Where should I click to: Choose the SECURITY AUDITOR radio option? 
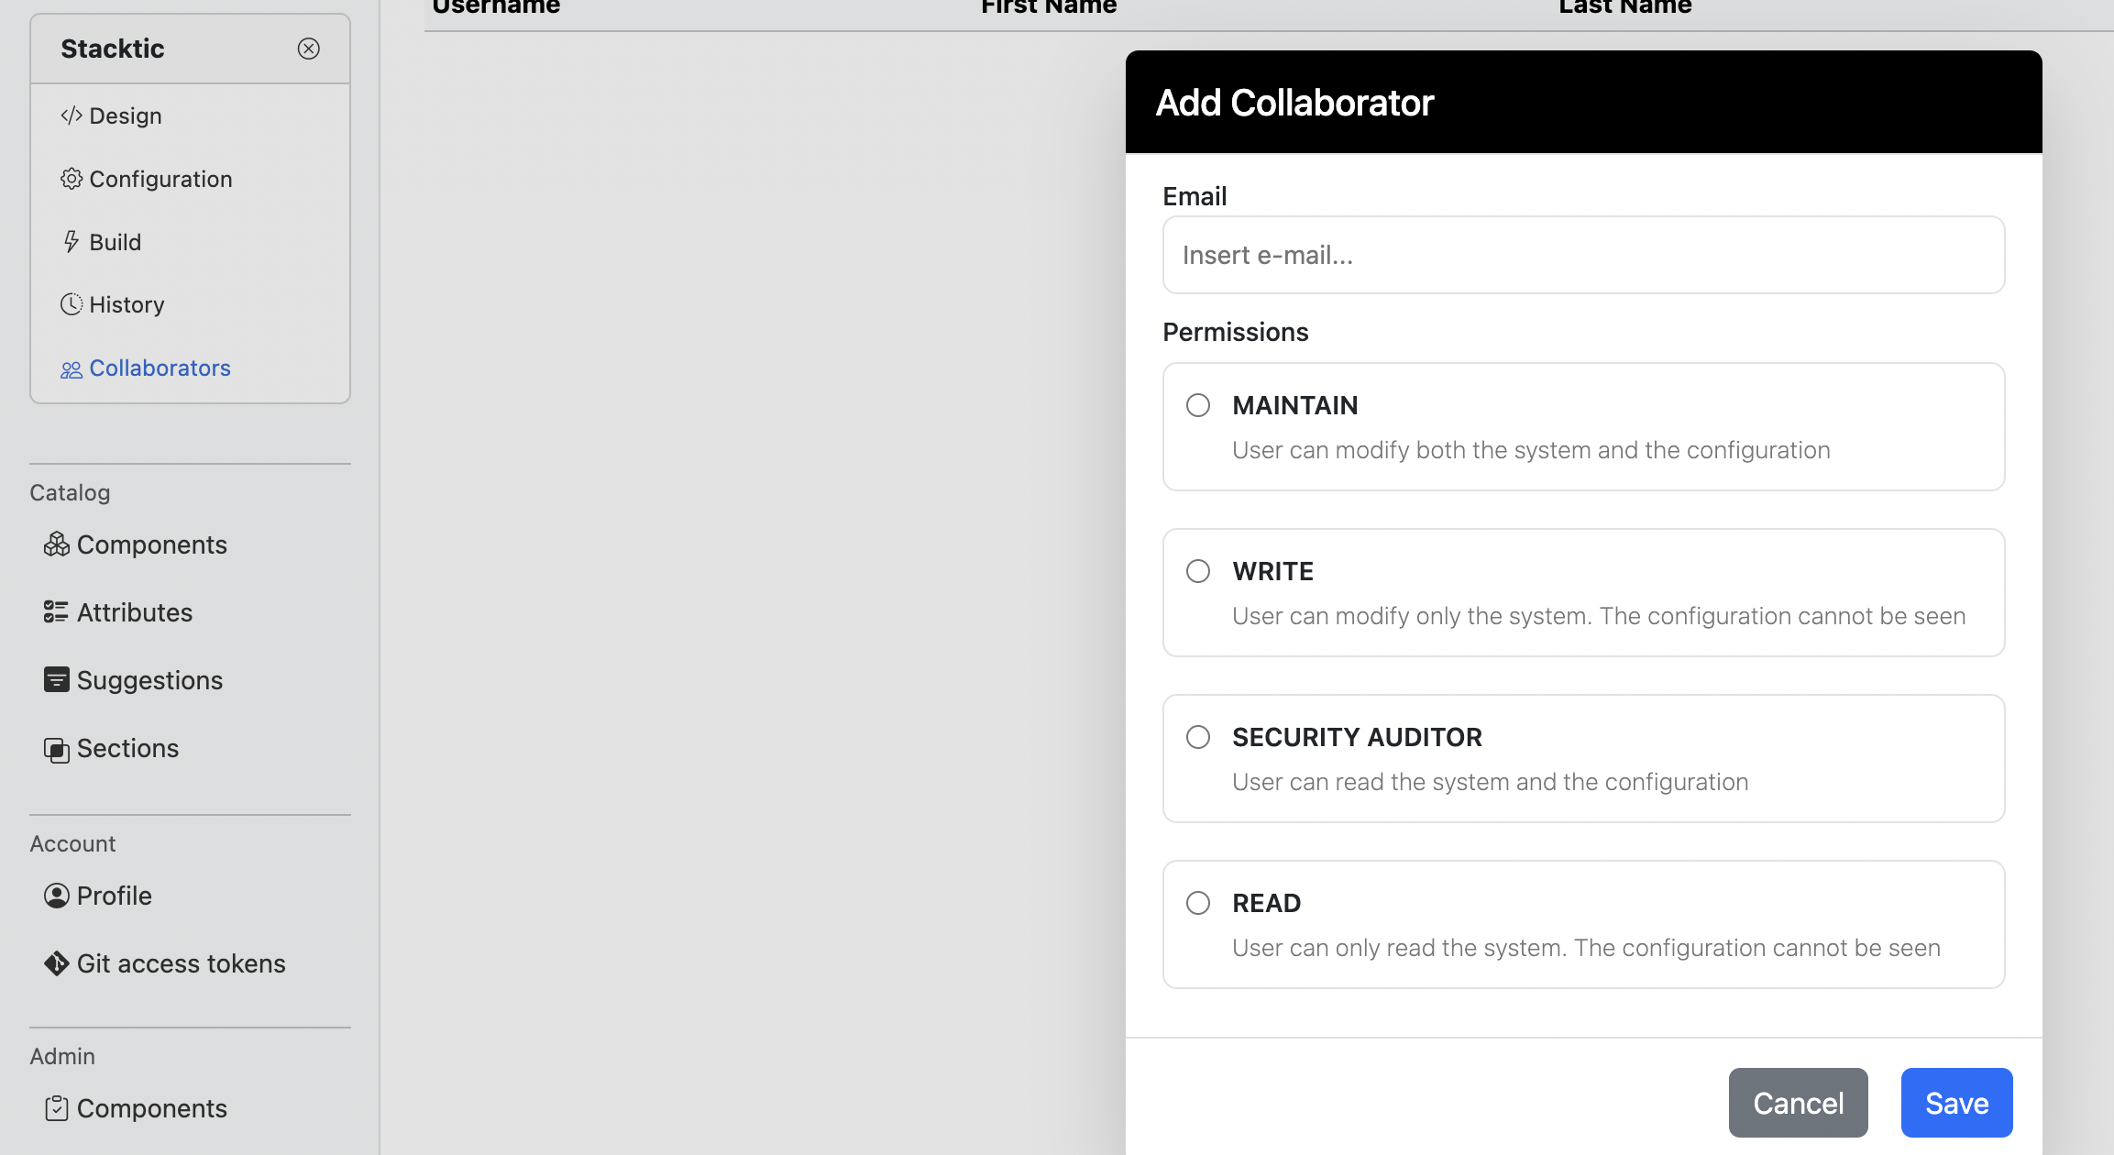(x=1198, y=737)
